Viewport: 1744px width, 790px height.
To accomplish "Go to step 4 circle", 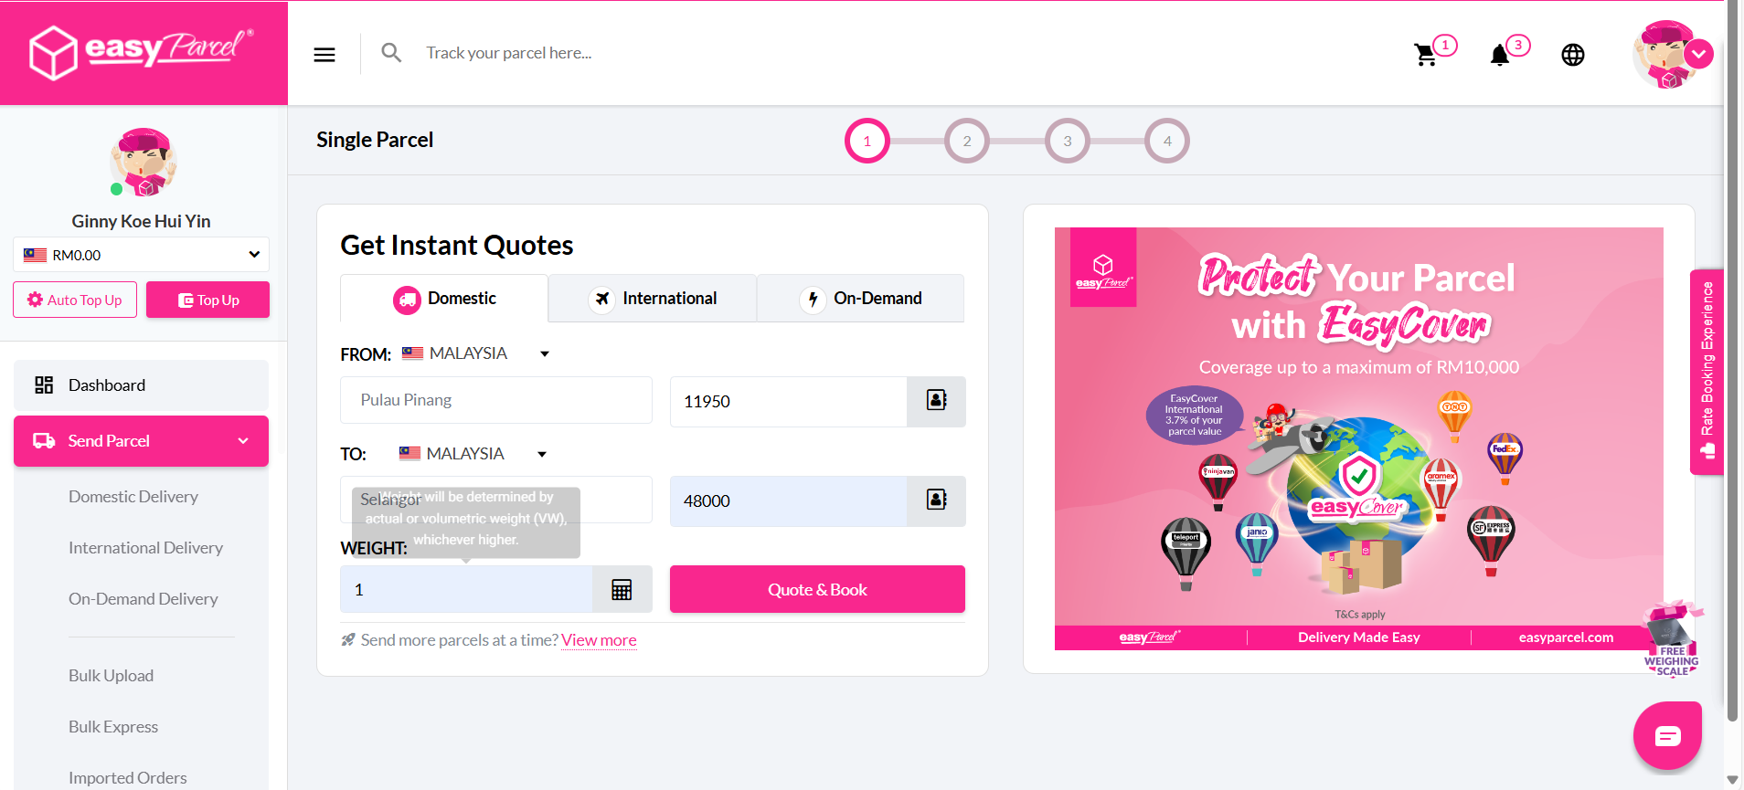I will pyautogui.click(x=1167, y=141).
